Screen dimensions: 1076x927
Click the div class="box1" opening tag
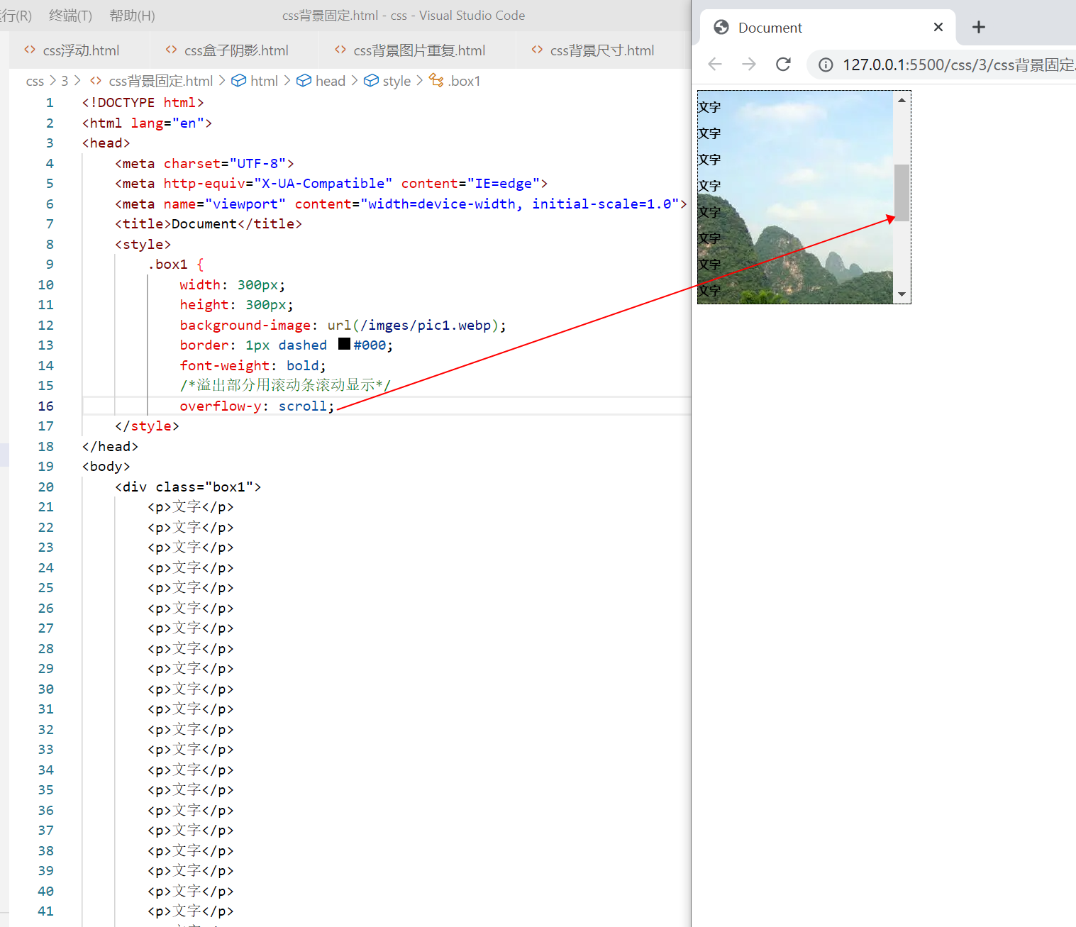[x=188, y=487]
